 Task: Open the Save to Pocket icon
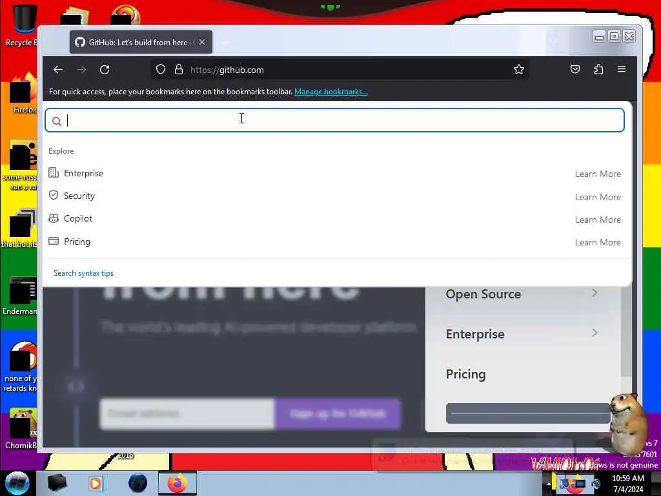click(575, 70)
